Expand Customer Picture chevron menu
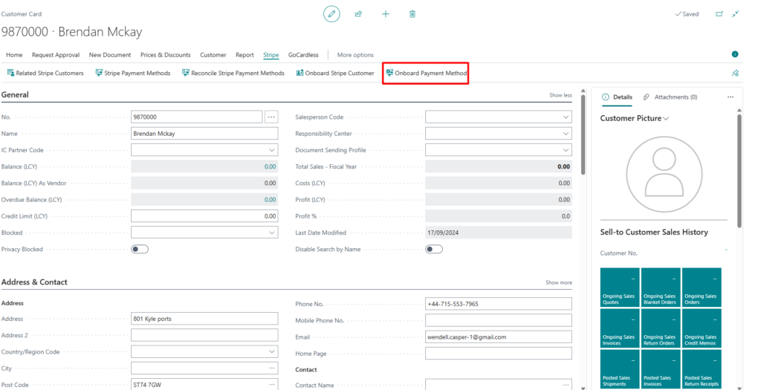761x390 pixels. point(666,119)
